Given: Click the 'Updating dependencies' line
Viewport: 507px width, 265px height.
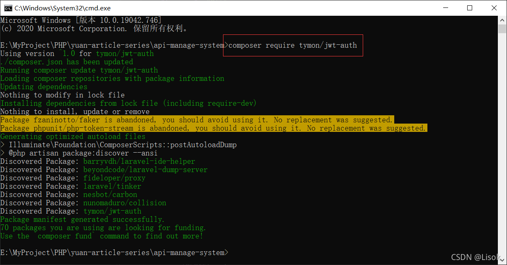Looking at the screenshot, I should point(44,87).
